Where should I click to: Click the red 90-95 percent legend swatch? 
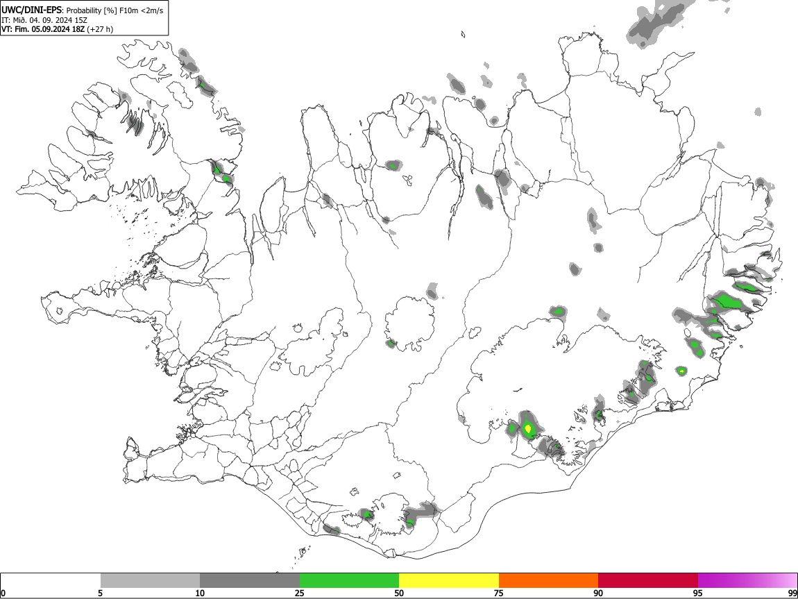[648, 581]
